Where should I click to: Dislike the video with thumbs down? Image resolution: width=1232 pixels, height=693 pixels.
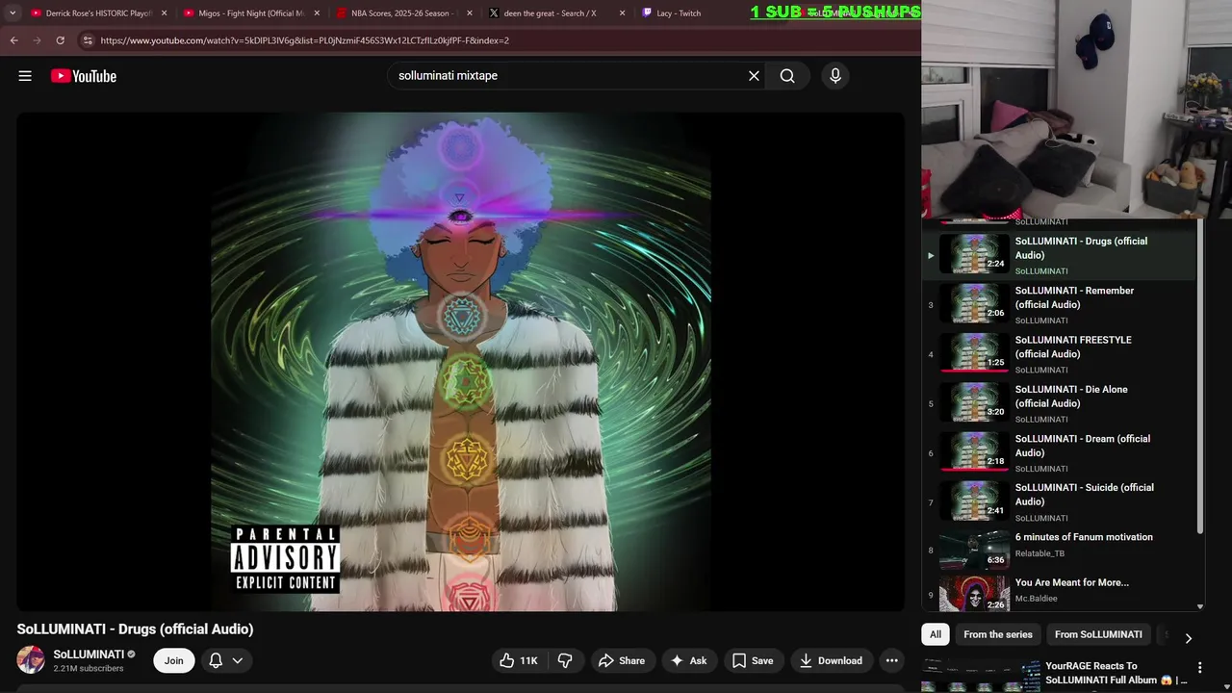click(x=565, y=660)
